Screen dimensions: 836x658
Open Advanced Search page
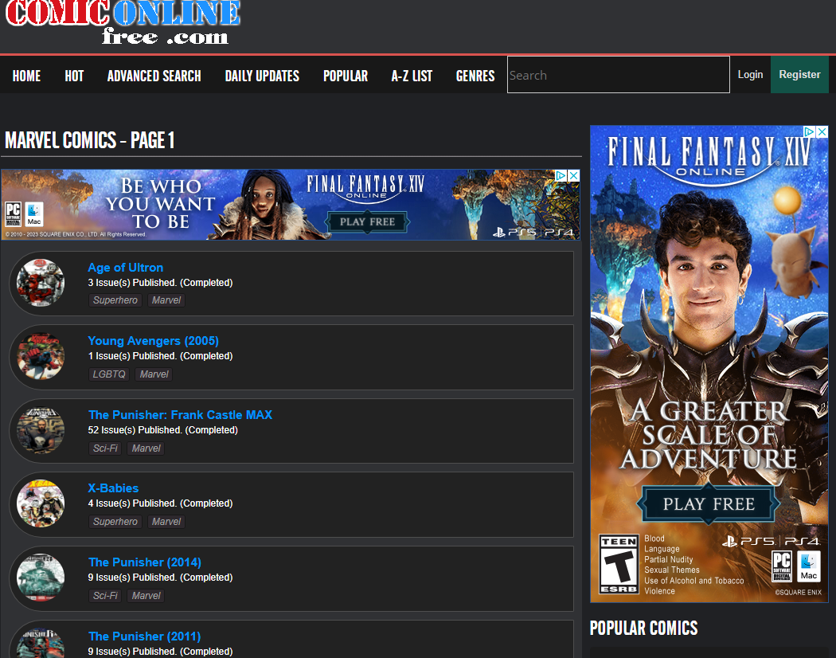[x=154, y=76]
